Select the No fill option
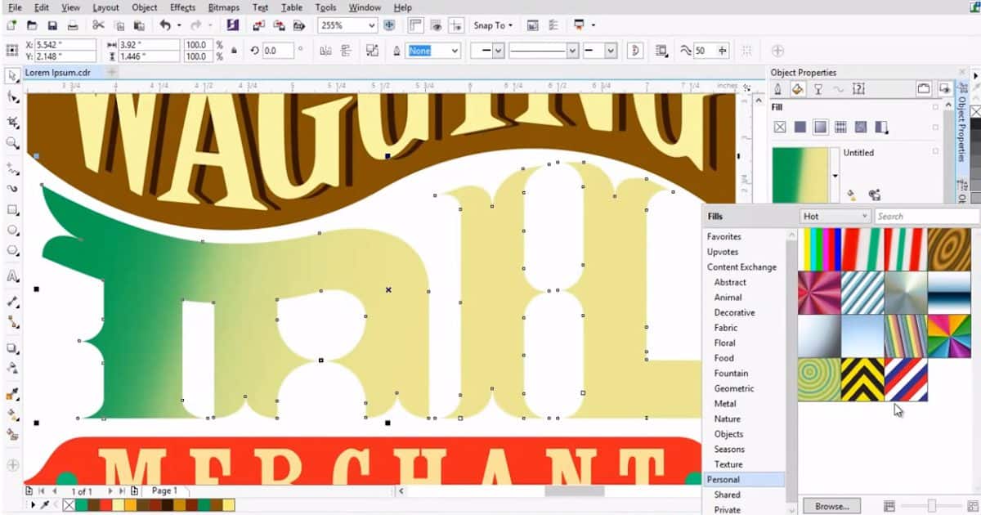This screenshot has width=981, height=515. pyautogui.click(x=779, y=127)
